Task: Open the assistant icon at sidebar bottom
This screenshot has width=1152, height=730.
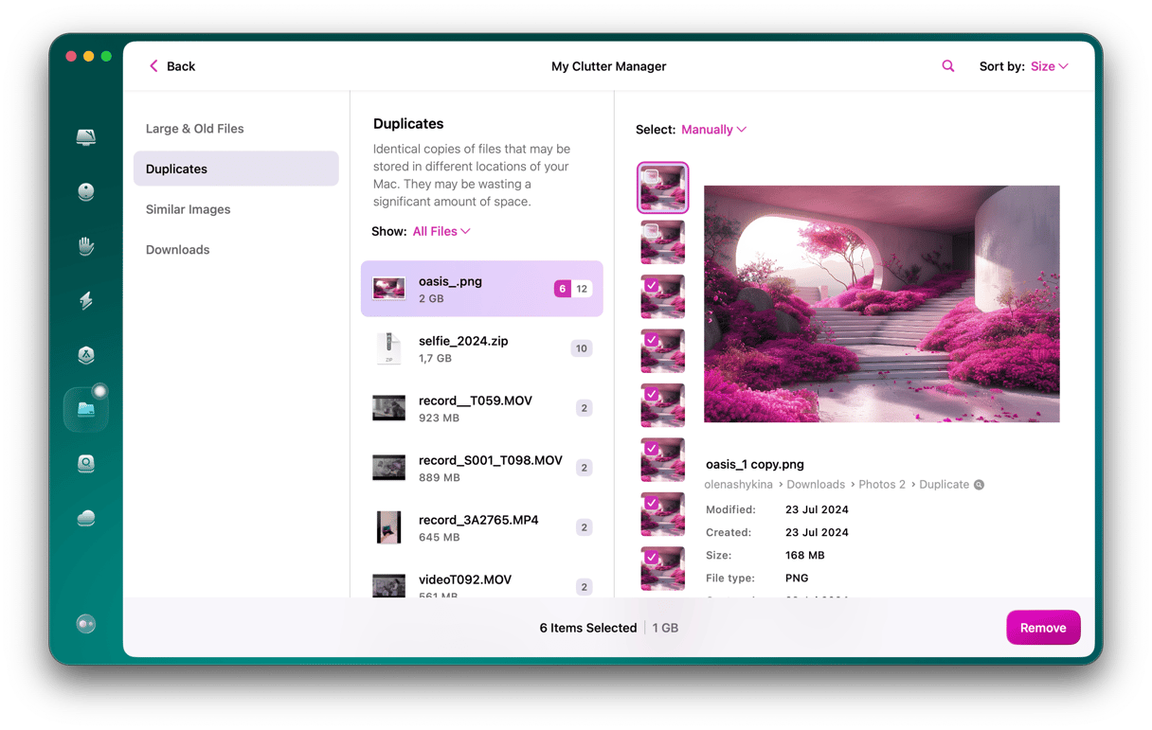Action: (x=86, y=624)
